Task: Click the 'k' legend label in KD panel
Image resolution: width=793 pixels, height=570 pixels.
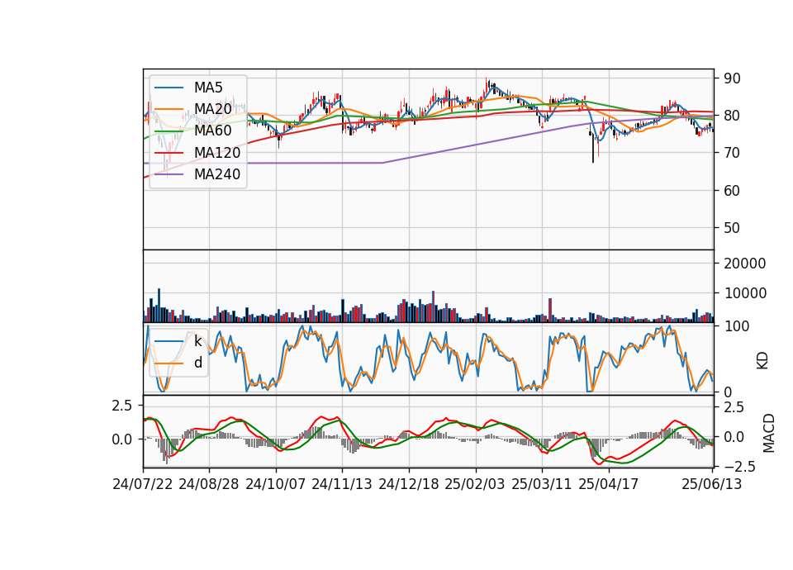Action: point(197,341)
